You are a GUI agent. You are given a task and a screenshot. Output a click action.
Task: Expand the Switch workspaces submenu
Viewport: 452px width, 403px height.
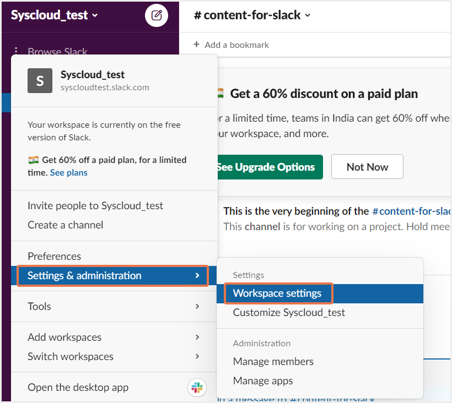[x=114, y=356]
